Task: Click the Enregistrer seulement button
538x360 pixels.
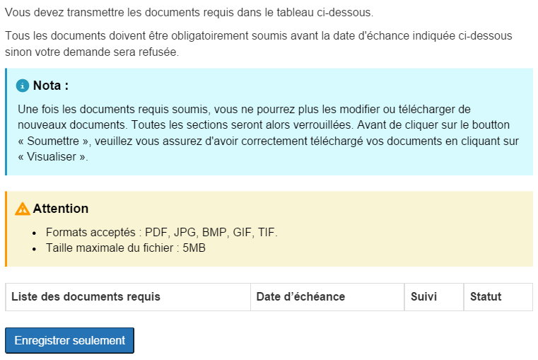Action: (70, 340)
